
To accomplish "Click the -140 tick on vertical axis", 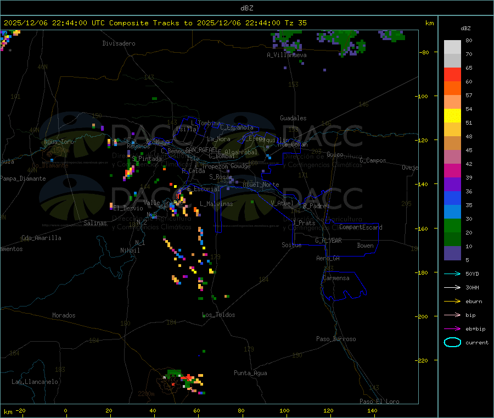I will [x=423, y=185].
